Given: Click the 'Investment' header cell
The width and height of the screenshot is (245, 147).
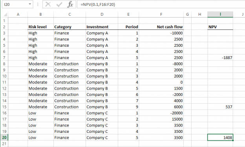Looking at the screenshot, I should pyautogui.click(x=102, y=27).
